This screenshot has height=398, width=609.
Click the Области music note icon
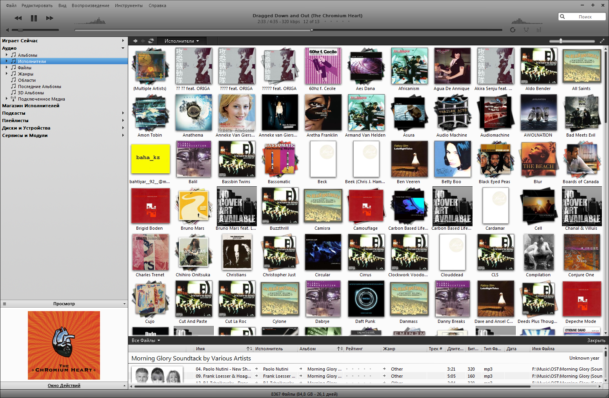click(13, 80)
